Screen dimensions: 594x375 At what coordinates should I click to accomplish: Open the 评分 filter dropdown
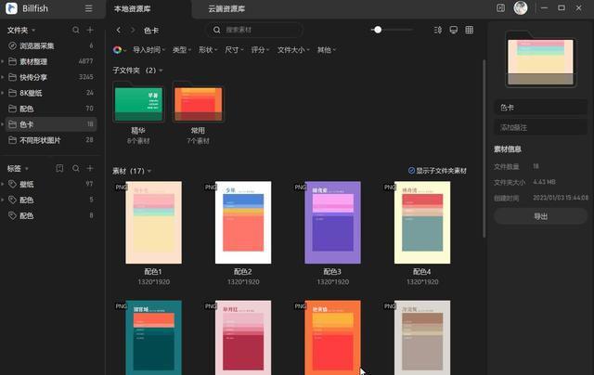point(260,49)
